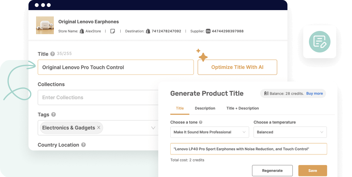Viewport: 352px width, 177px height.
Task: Switch to the Title tab
Action: (180, 108)
